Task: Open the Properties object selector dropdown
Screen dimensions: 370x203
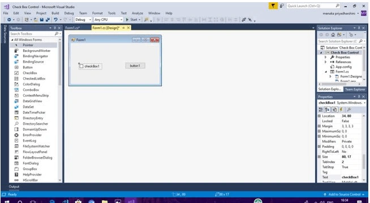Action: pos(364,103)
